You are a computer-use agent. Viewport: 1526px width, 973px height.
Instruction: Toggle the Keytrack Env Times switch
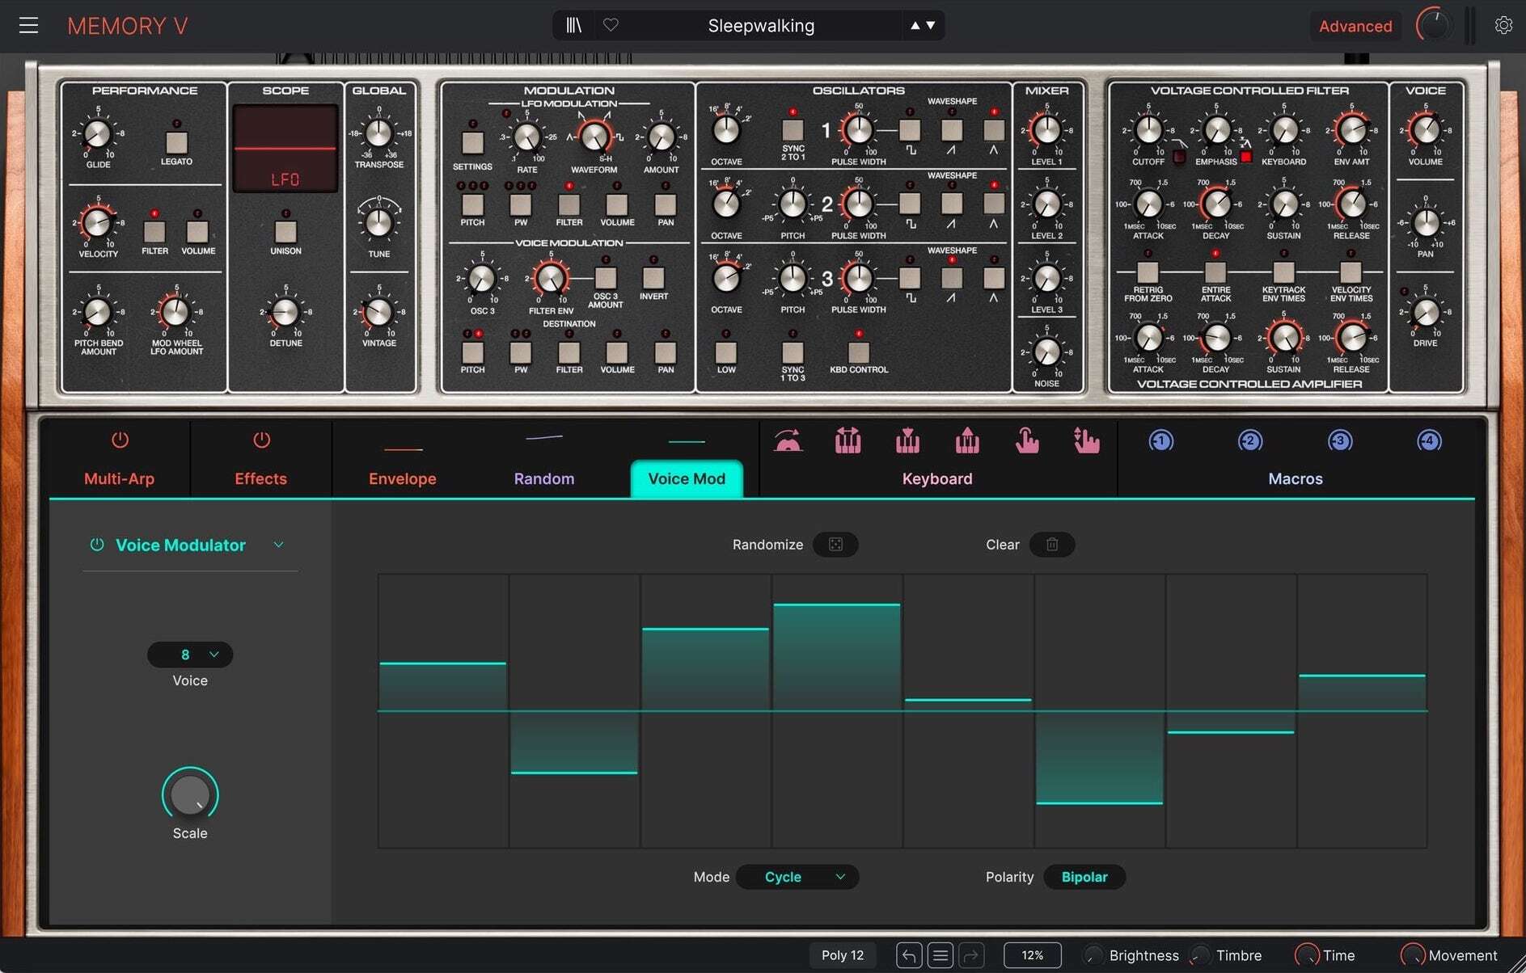tap(1283, 272)
